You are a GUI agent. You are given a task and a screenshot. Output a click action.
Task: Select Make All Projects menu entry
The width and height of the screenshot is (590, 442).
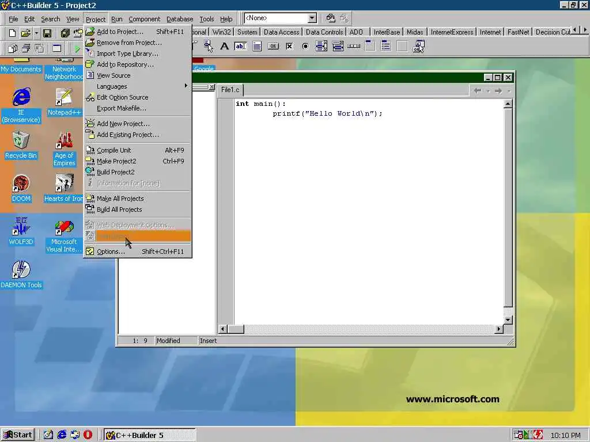click(138, 199)
